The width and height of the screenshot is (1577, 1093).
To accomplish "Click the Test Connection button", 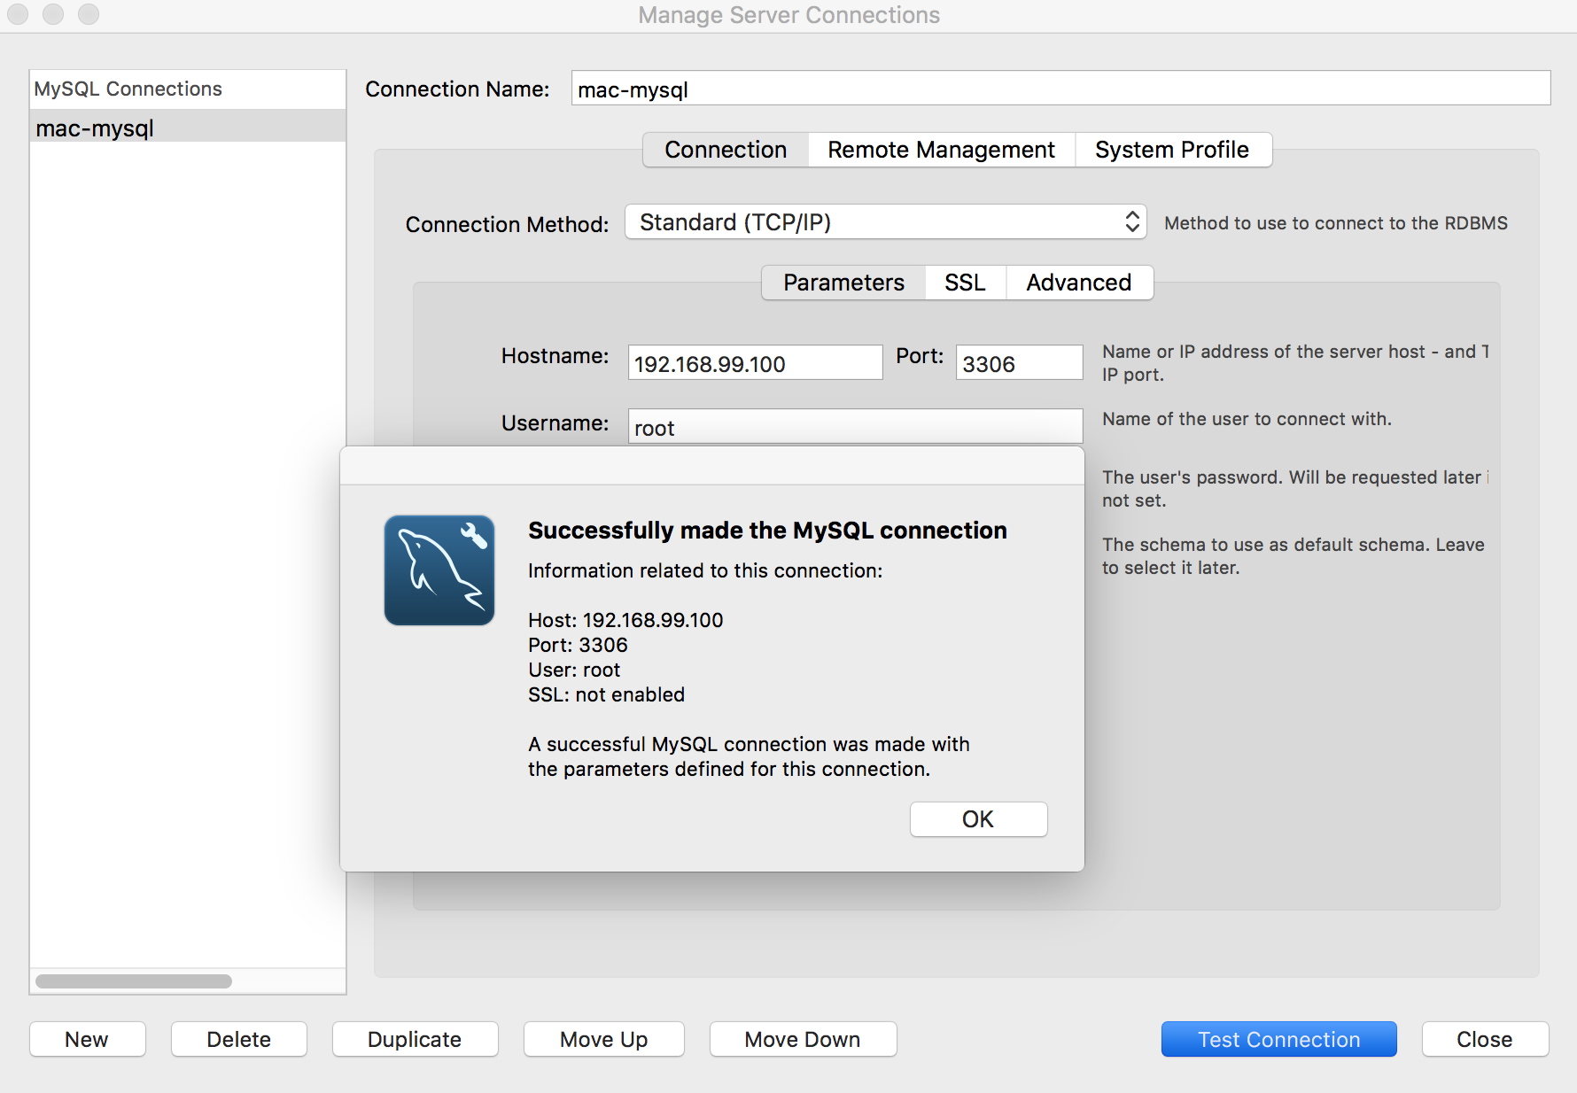I will [x=1278, y=1039].
